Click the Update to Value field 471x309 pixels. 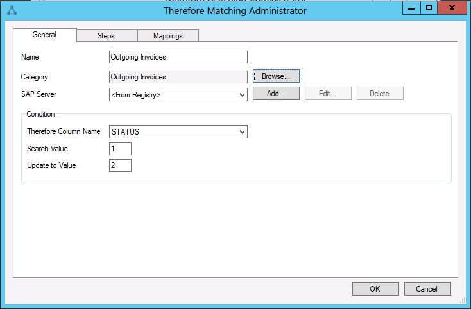click(x=120, y=165)
